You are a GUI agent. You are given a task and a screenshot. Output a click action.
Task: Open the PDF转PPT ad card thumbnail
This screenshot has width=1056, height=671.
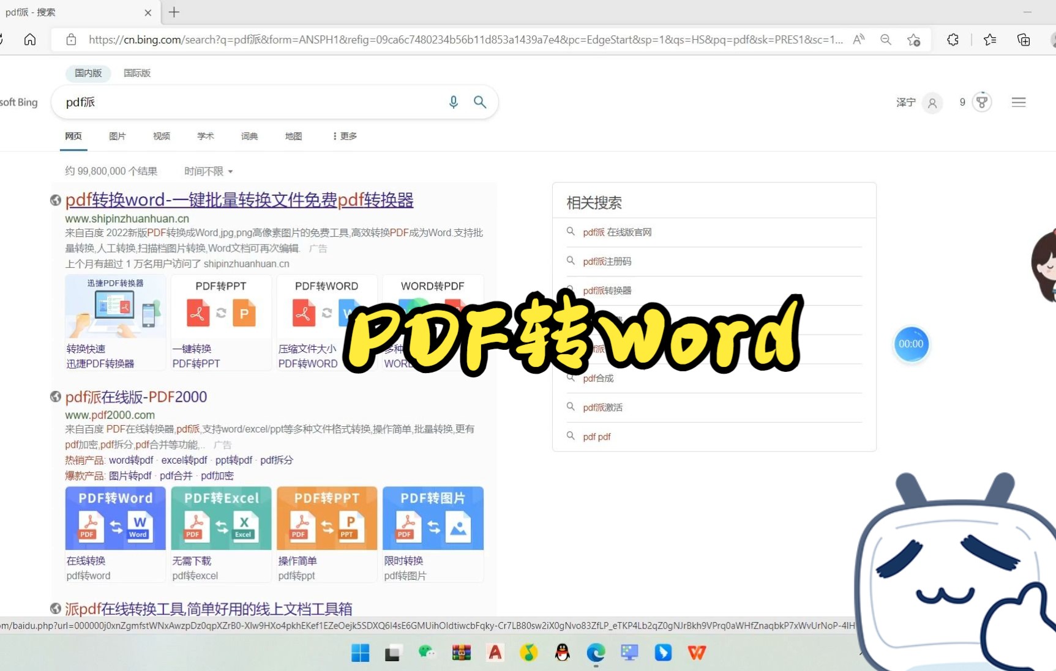[221, 306]
